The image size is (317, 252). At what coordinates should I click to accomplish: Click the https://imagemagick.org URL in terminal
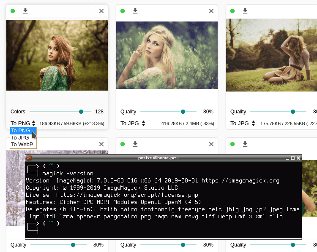(x=240, y=181)
